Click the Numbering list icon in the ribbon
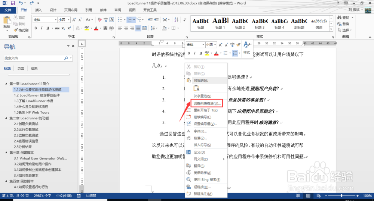The height and width of the screenshot is (201, 374). pos(129,20)
